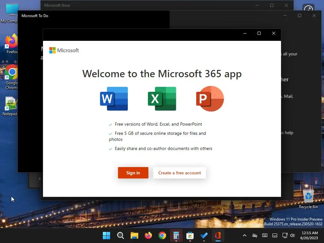The image size is (324, 243).
Task: Minimize the Microsoft 365 window
Action: (245, 33)
